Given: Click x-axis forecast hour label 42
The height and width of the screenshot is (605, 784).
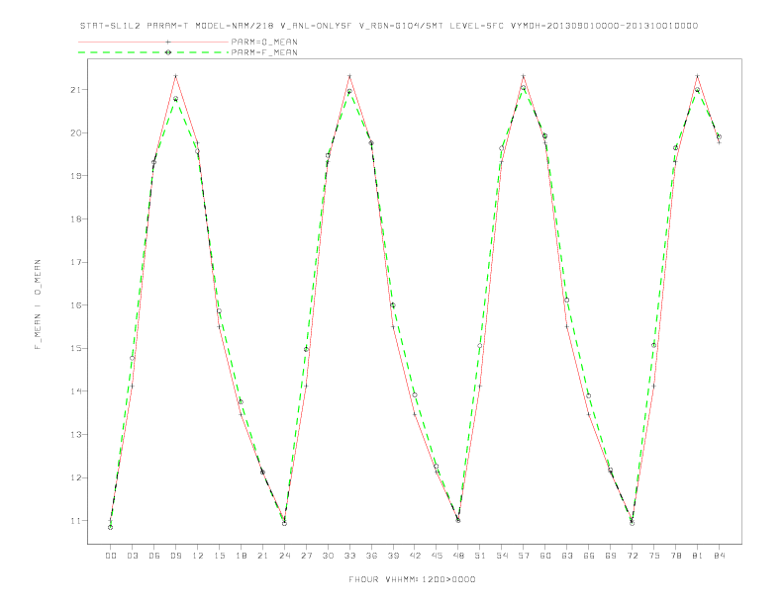Looking at the screenshot, I should (x=415, y=556).
